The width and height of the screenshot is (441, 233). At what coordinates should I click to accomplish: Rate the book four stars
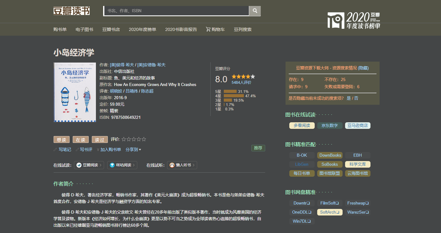click(139, 139)
